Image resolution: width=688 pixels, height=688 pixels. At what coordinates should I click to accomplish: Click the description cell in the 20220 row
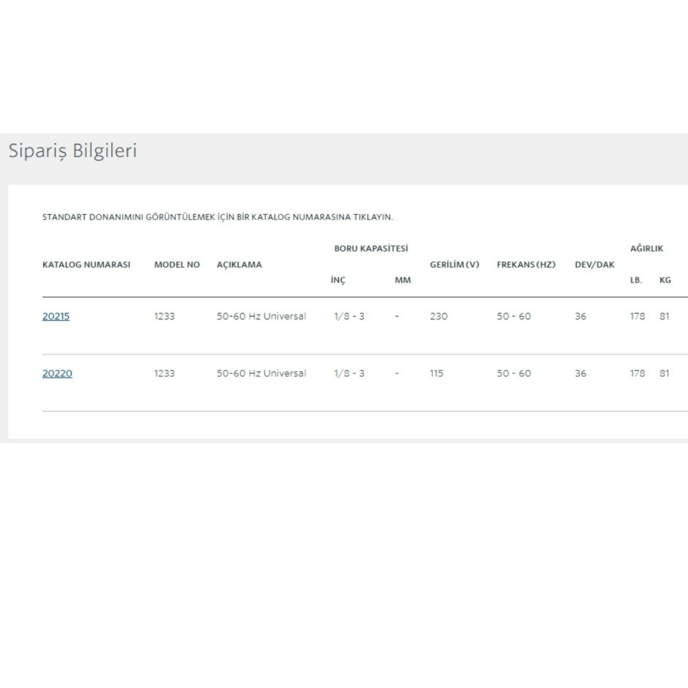tap(261, 373)
